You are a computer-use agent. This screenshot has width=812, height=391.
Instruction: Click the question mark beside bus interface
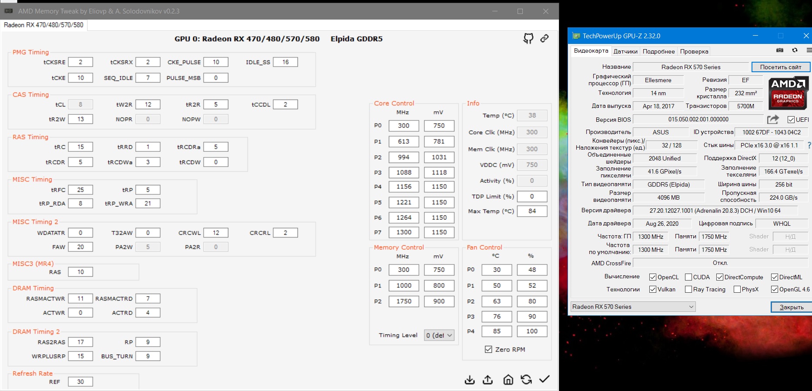pos(809,145)
